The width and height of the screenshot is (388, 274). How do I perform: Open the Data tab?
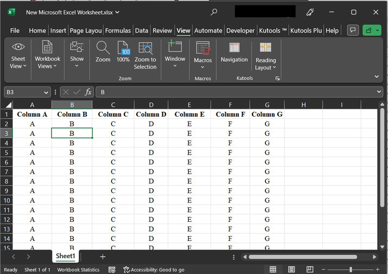142,30
